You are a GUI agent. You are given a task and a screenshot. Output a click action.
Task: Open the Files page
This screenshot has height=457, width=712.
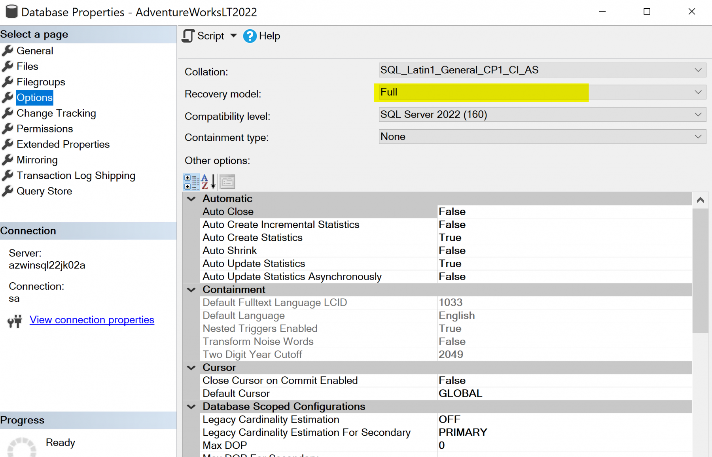(x=27, y=66)
